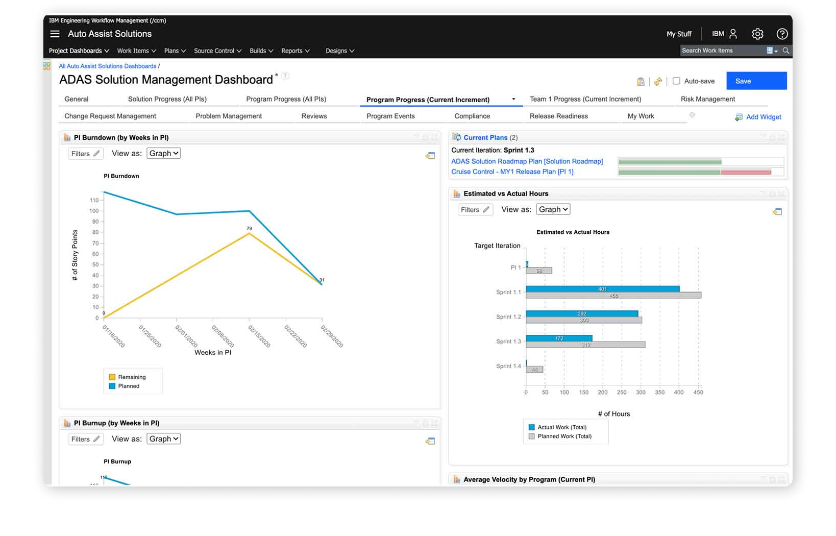Open All Auto Assist Solutions Dashboards breadcrumb
The image size is (836, 536).
[x=107, y=66]
